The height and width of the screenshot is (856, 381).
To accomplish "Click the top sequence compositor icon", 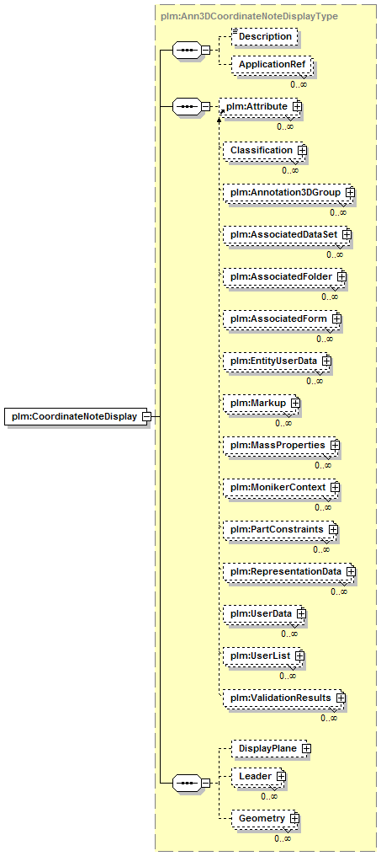I will [187, 51].
